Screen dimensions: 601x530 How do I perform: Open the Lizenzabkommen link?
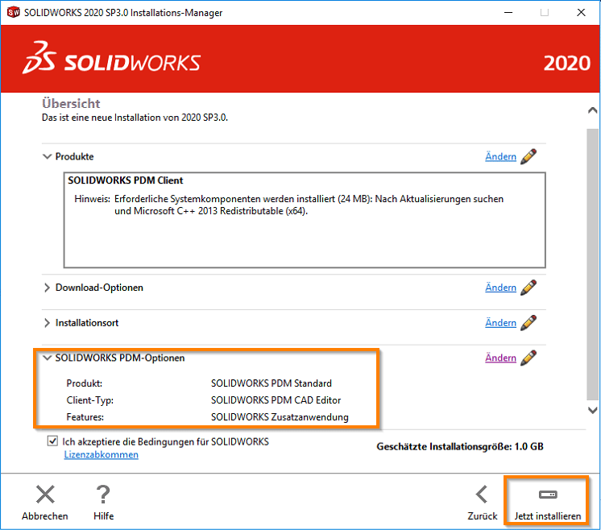102,454
